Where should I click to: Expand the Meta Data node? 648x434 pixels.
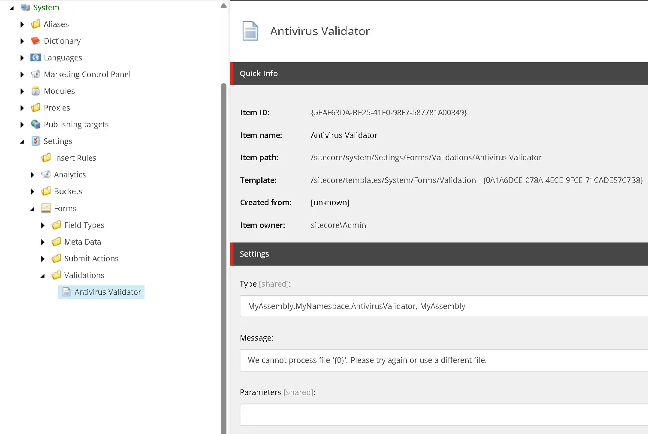(42, 242)
